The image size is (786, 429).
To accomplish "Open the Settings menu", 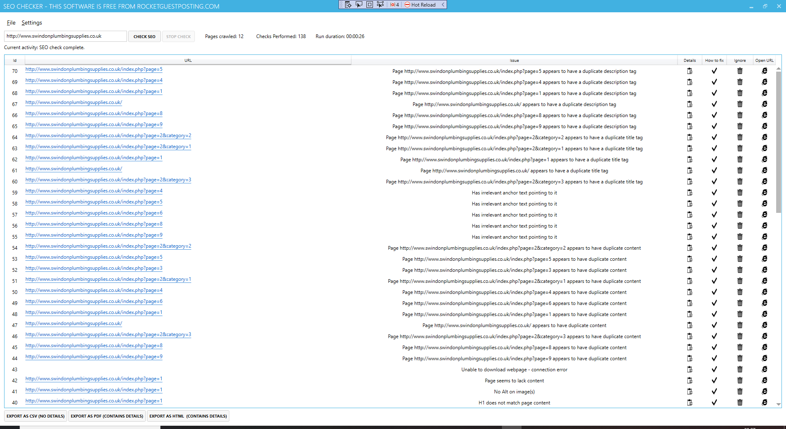I will (x=32, y=23).
